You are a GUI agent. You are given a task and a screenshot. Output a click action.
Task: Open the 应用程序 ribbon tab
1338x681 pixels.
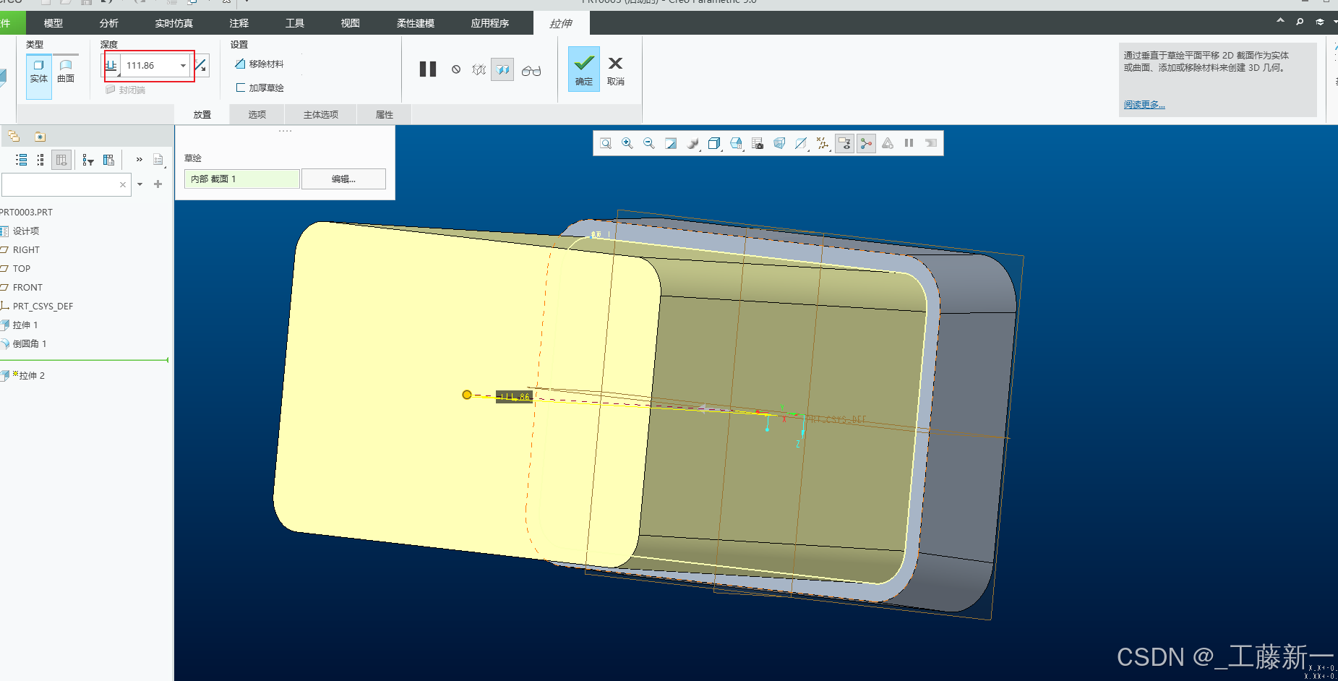pyautogui.click(x=490, y=23)
